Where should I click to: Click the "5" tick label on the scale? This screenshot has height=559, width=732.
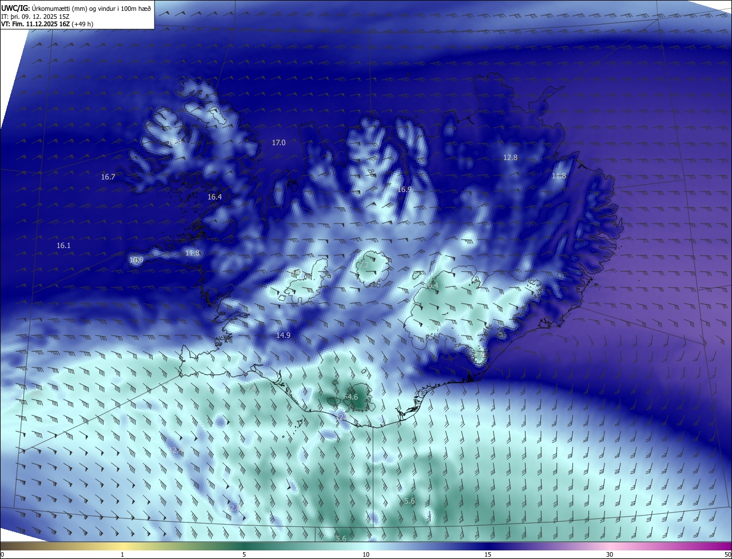244,554
